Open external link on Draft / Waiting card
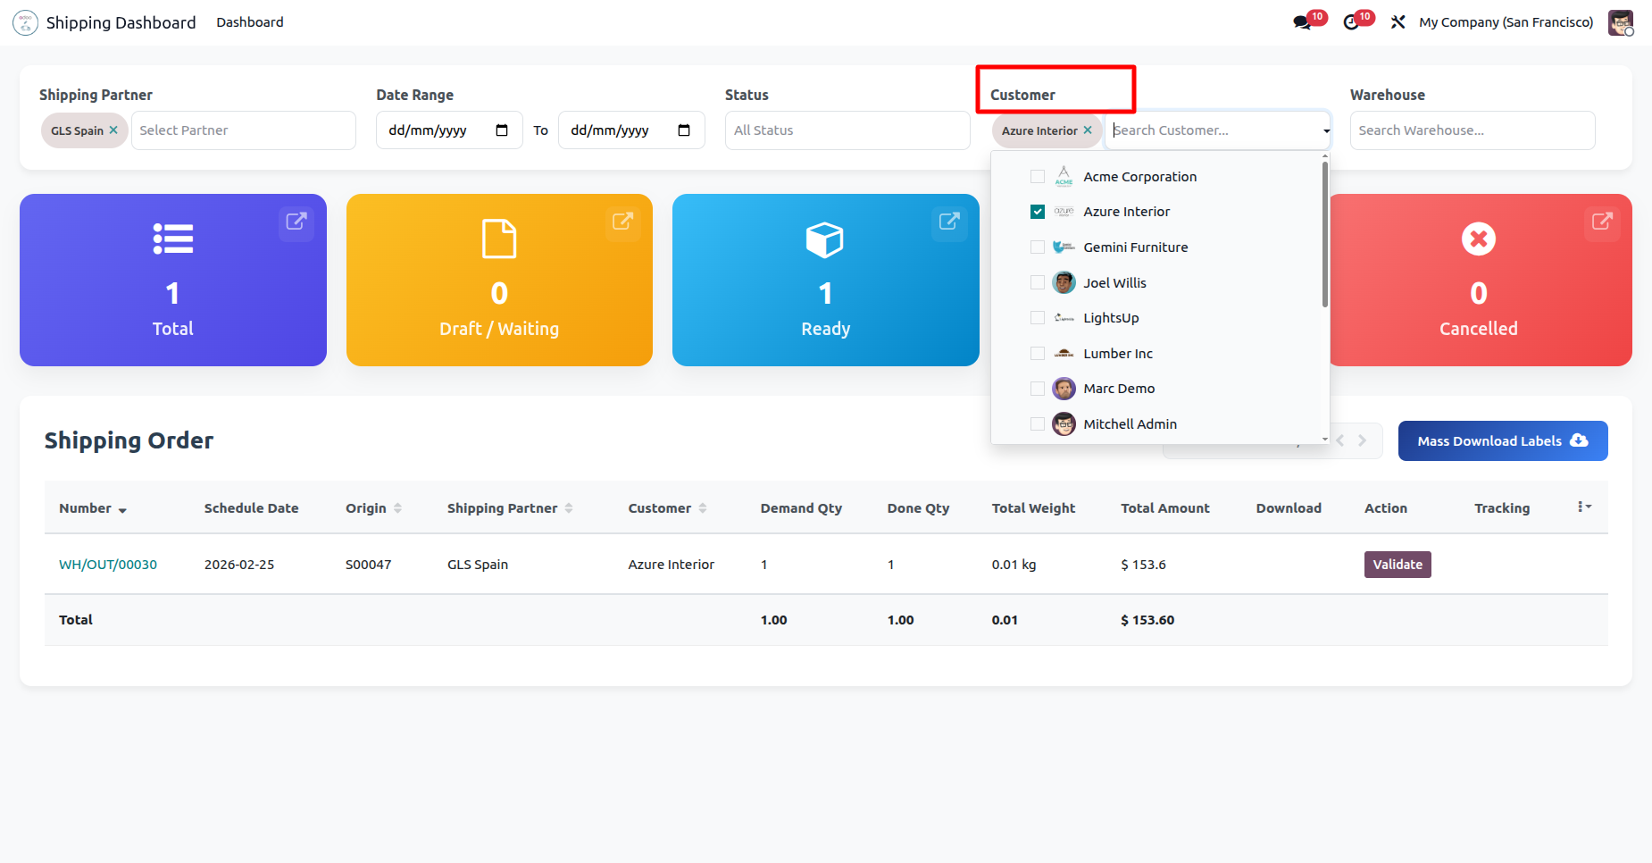1652x863 pixels. coord(622,221)
